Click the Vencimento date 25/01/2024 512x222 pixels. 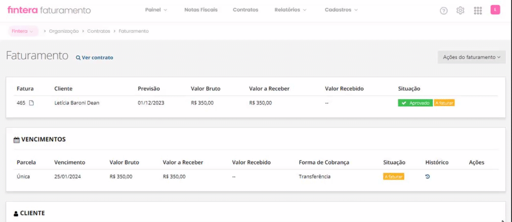tap(68, 176)
